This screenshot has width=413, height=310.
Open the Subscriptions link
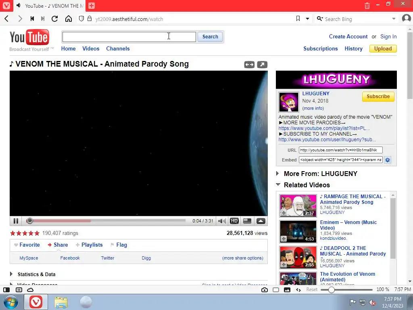click(320, 48)
